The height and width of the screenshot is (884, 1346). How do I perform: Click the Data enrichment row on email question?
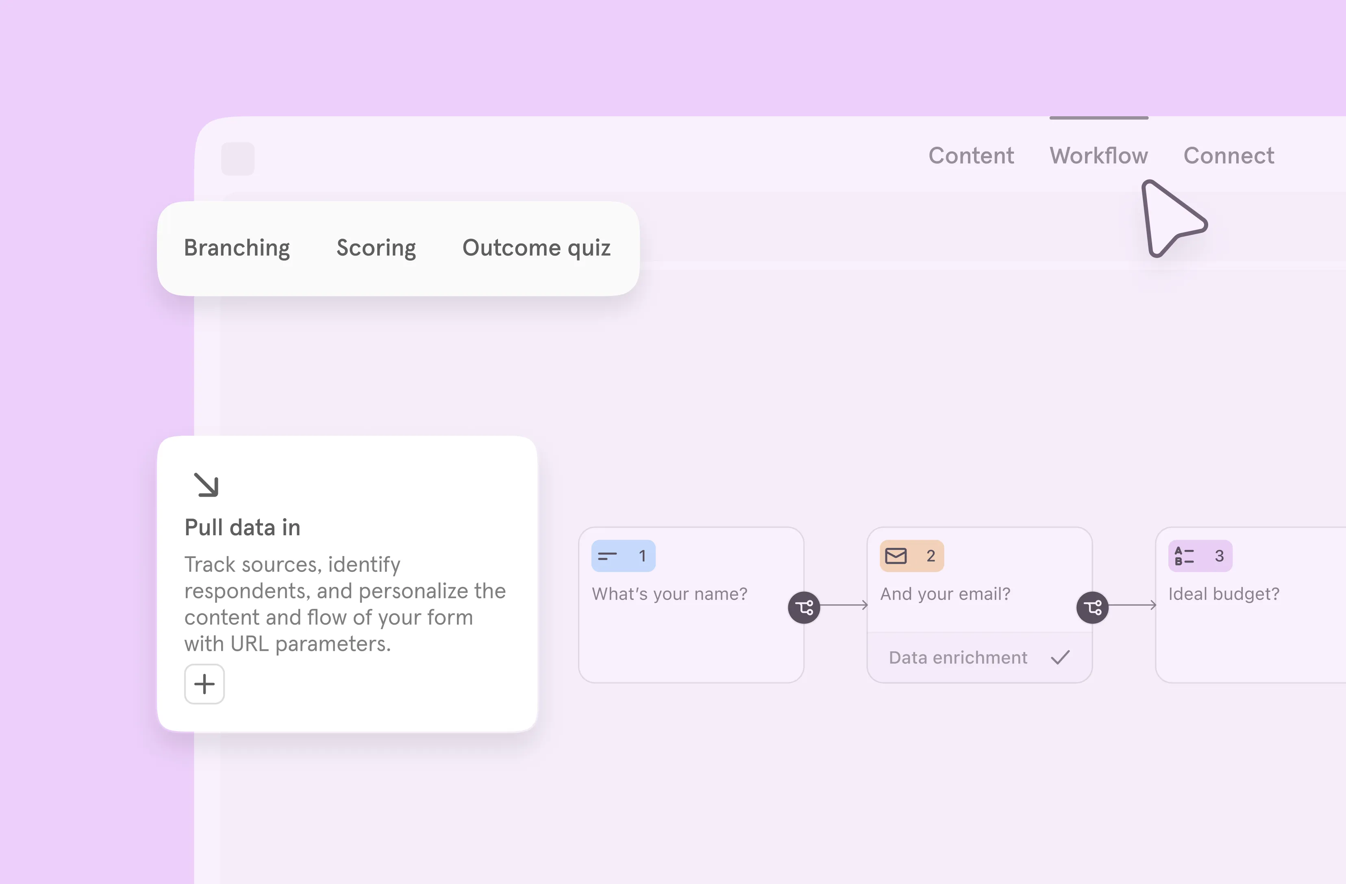tap(958, 657)
